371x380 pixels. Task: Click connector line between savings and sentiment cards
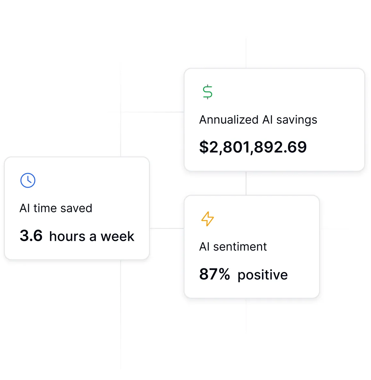coord(246,183)
